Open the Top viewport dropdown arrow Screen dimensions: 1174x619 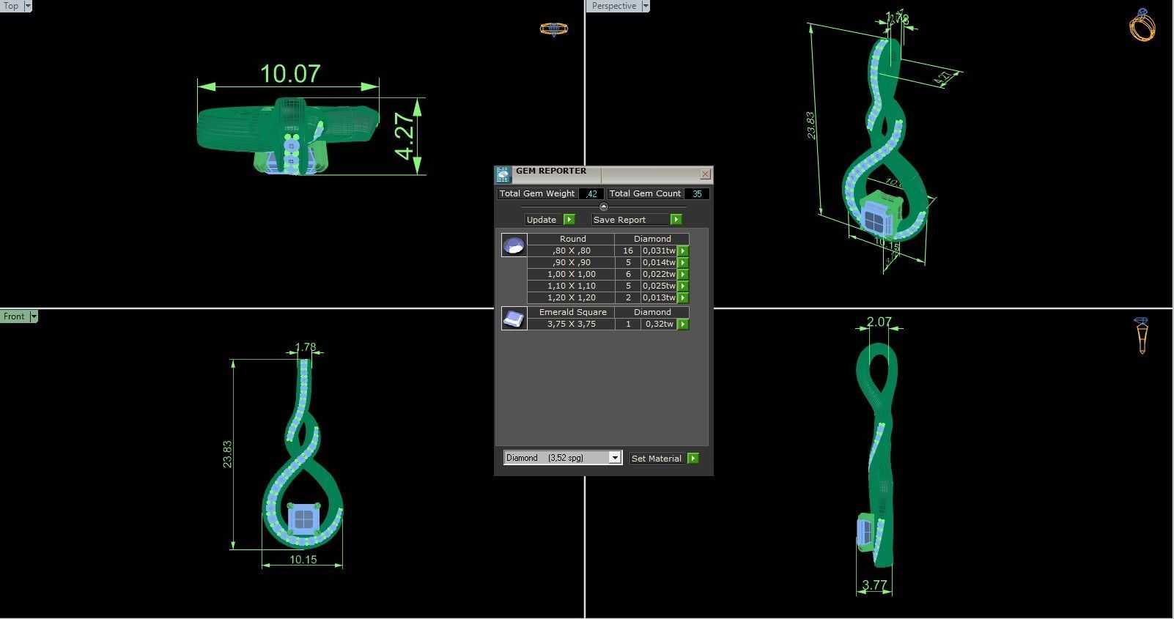pos(28,6)
